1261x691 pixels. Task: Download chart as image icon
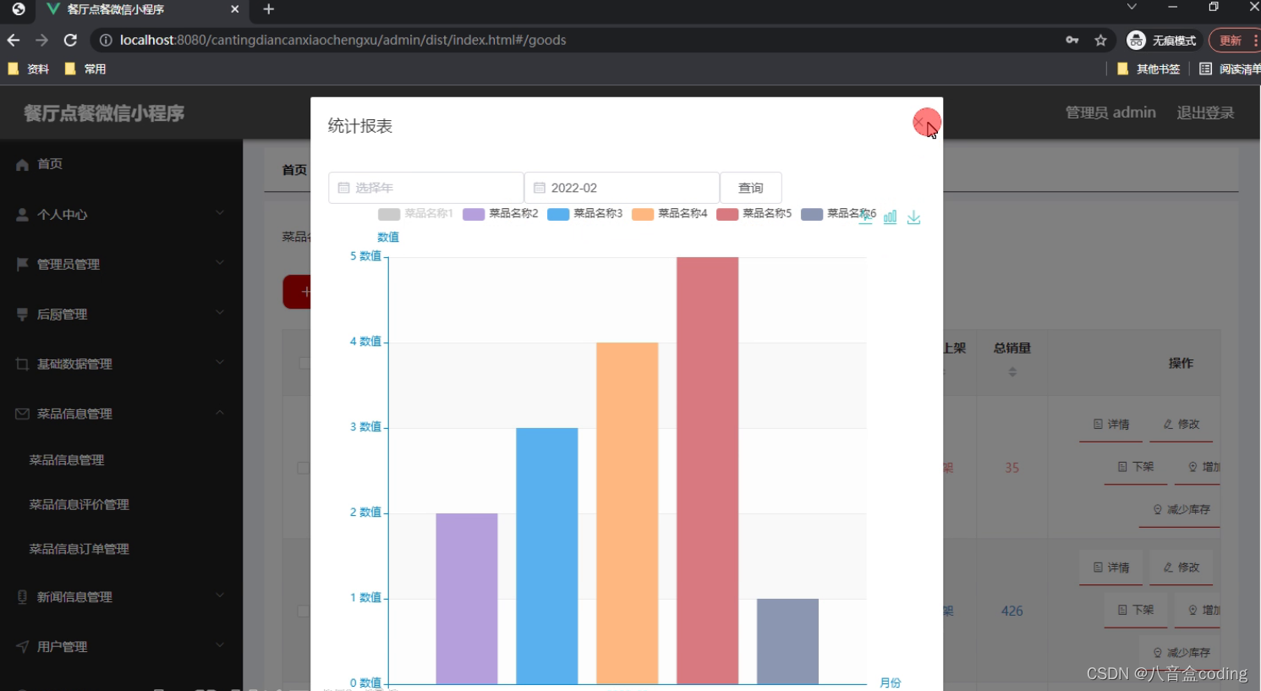[x=913, y=217]
